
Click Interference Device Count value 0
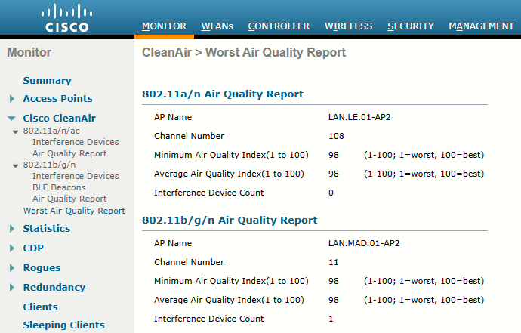click(x=331, y=193)
